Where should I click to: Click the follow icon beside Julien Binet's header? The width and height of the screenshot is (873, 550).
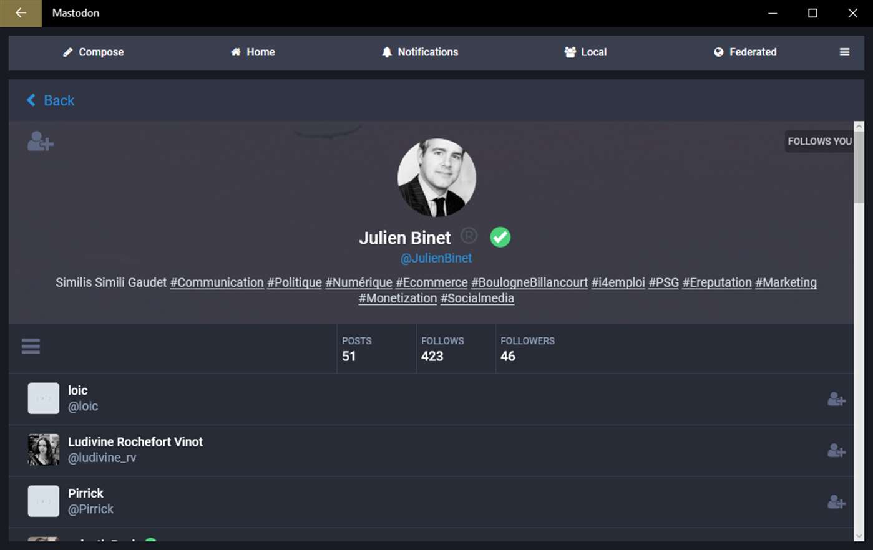[x=41, y=142]
